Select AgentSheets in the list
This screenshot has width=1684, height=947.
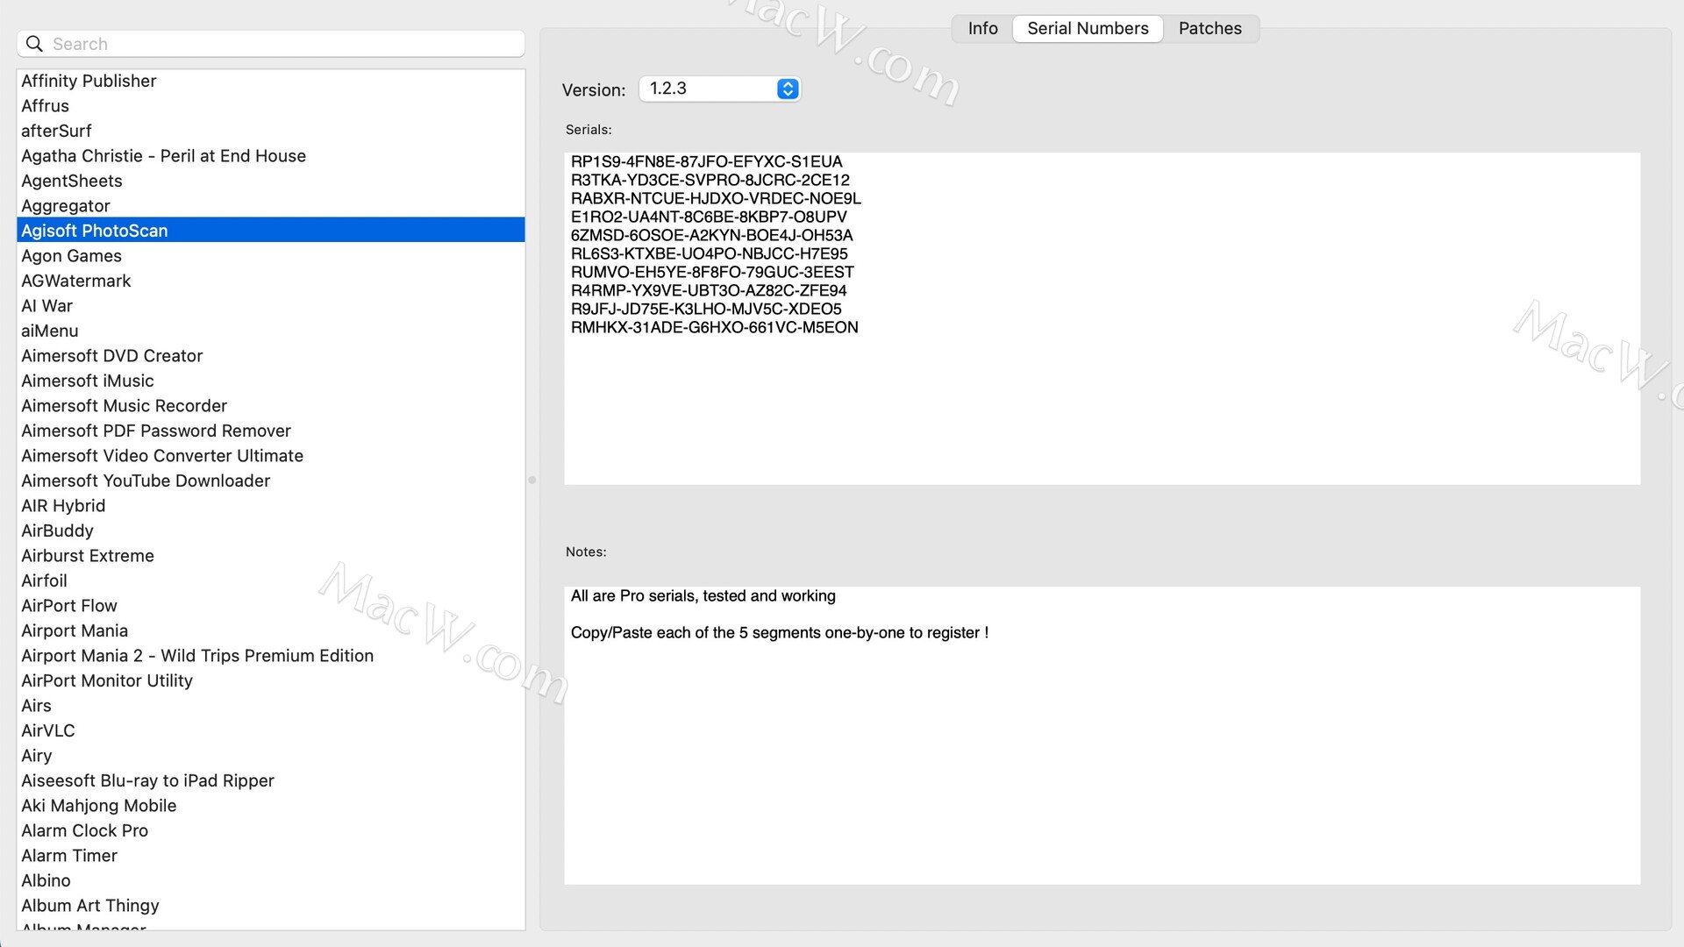point(271,181)
